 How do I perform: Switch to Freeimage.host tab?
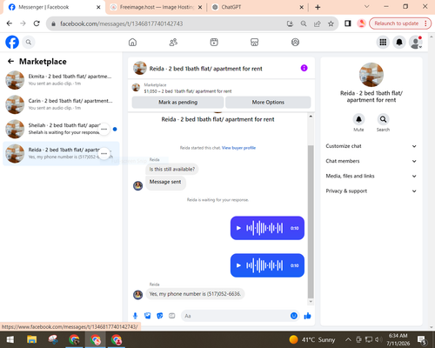pos(157,7)
